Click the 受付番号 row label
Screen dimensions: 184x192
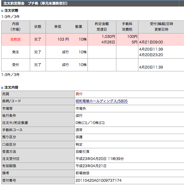click(x=9, y=180)
